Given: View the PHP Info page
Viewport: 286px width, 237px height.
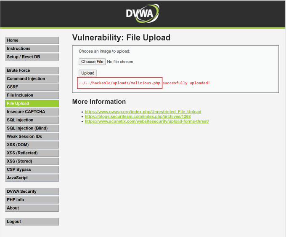Looking at the screenshot, I should click(x=32, y=200).
